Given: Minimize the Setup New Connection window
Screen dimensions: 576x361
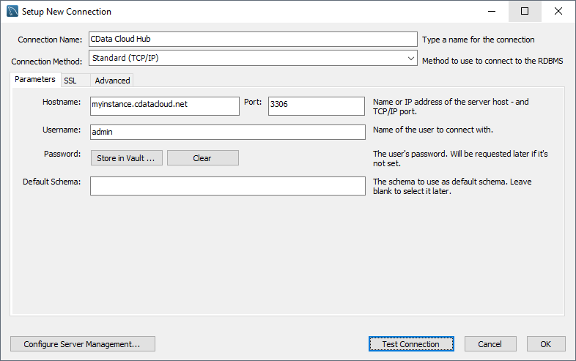Looking at the screenshot, I should coord(491,12).
